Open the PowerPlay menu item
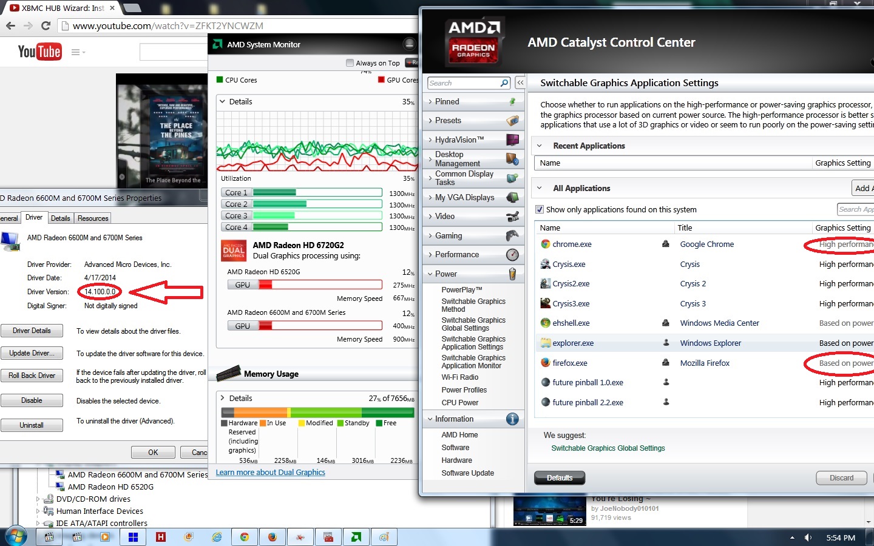This screenshot has height=546, width=874. (x=462, y=290)
